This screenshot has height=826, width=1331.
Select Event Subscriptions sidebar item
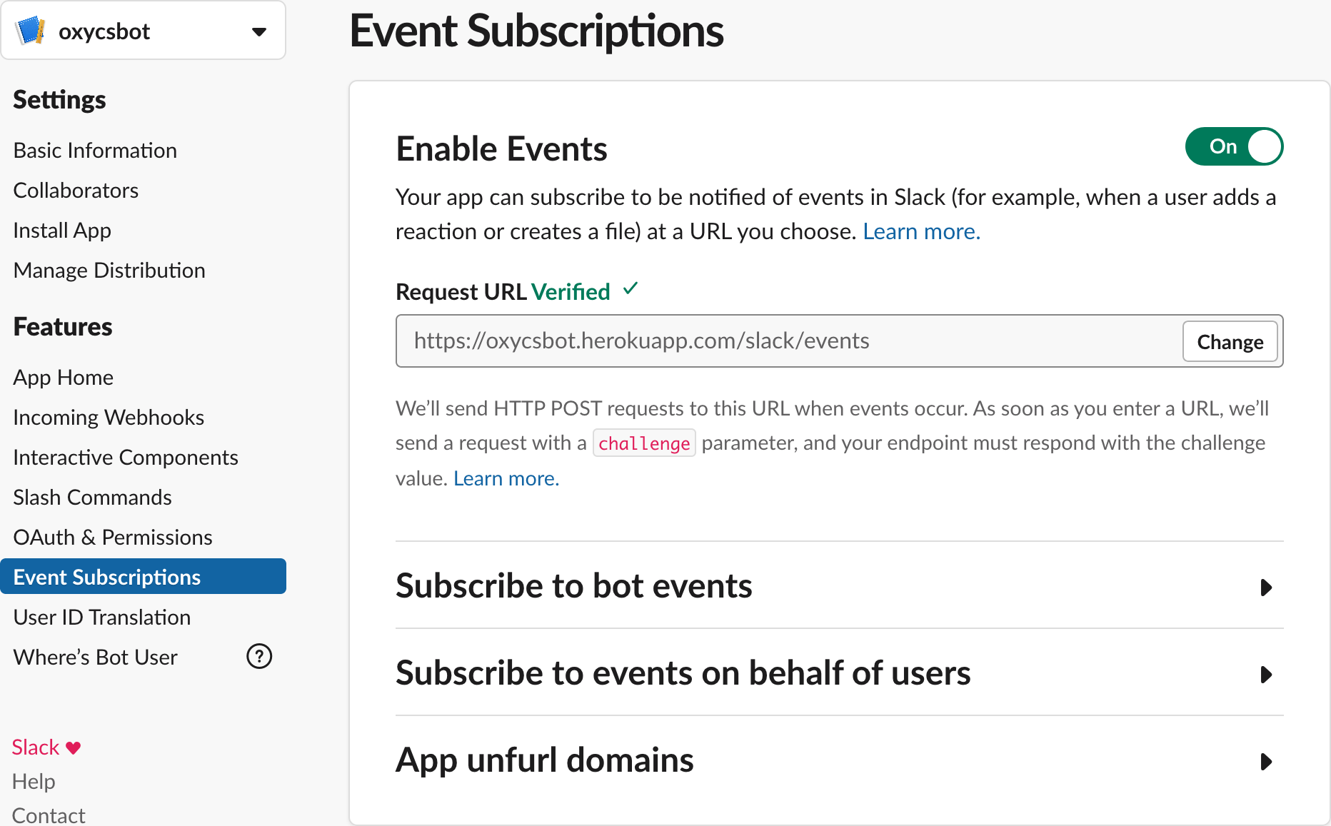(107, 577)
